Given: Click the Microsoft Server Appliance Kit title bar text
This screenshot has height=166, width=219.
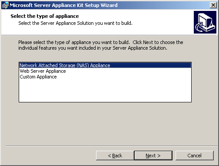Looking at the screenshot, I should 63,5.
